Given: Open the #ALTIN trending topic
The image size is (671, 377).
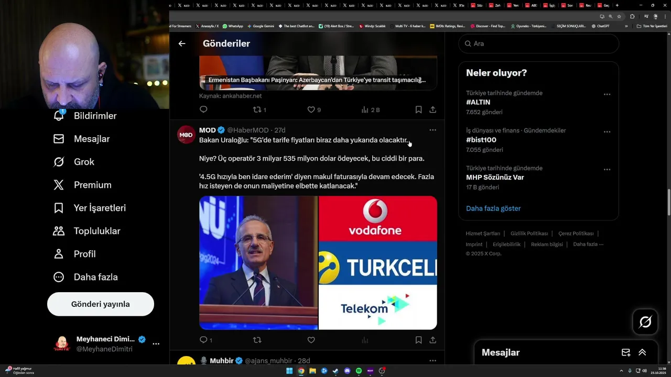Looking at the screenshot, I should tap(478, 102).
